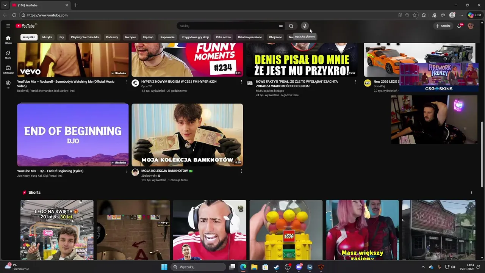Zoom out using the address bar magnifier

pyautogui.click(x=407, y=15)
